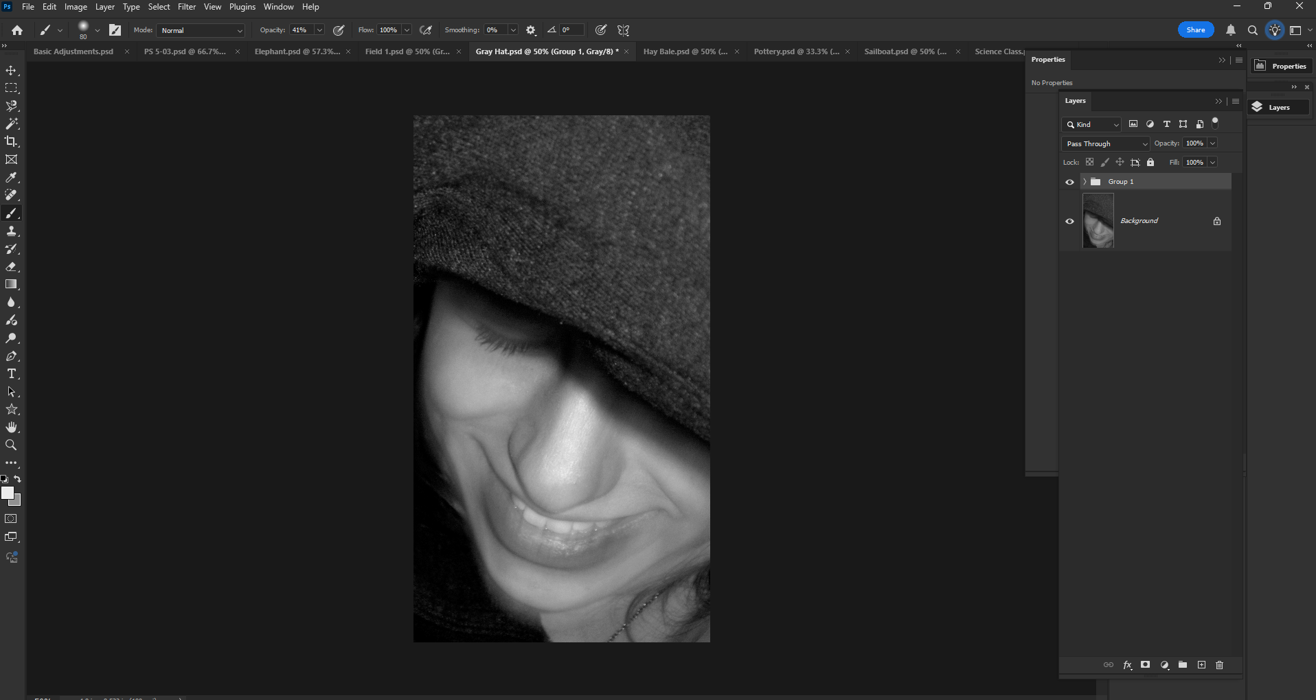Open the blend mode Pass Through dropdown
The width and height of the screenshot is (1316, 700).
[x=1105, y=143]
